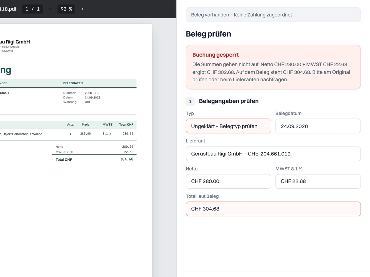This screenshot has height=277, width=370.
Task: Click the 'Total CHF' label in PDF summary
Action: point(64,160)
